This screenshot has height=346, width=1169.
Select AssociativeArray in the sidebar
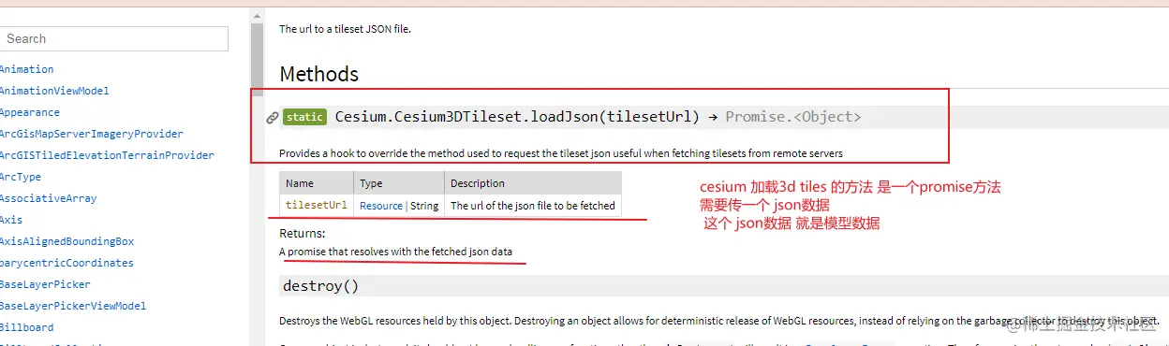click(49, 198)
